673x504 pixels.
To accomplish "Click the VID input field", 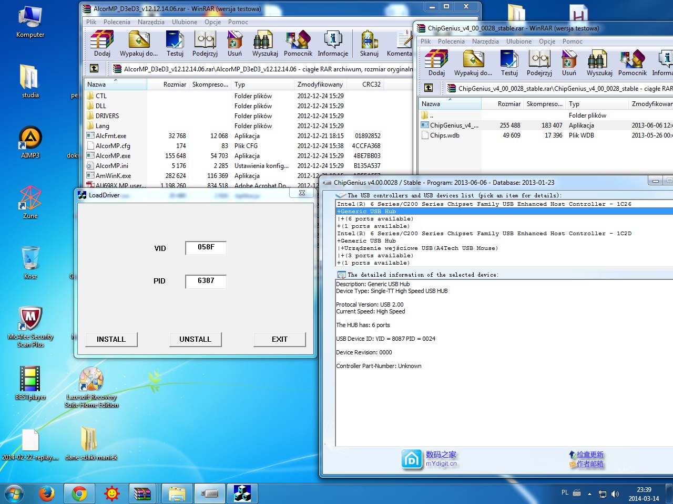I will click(206, 247).
